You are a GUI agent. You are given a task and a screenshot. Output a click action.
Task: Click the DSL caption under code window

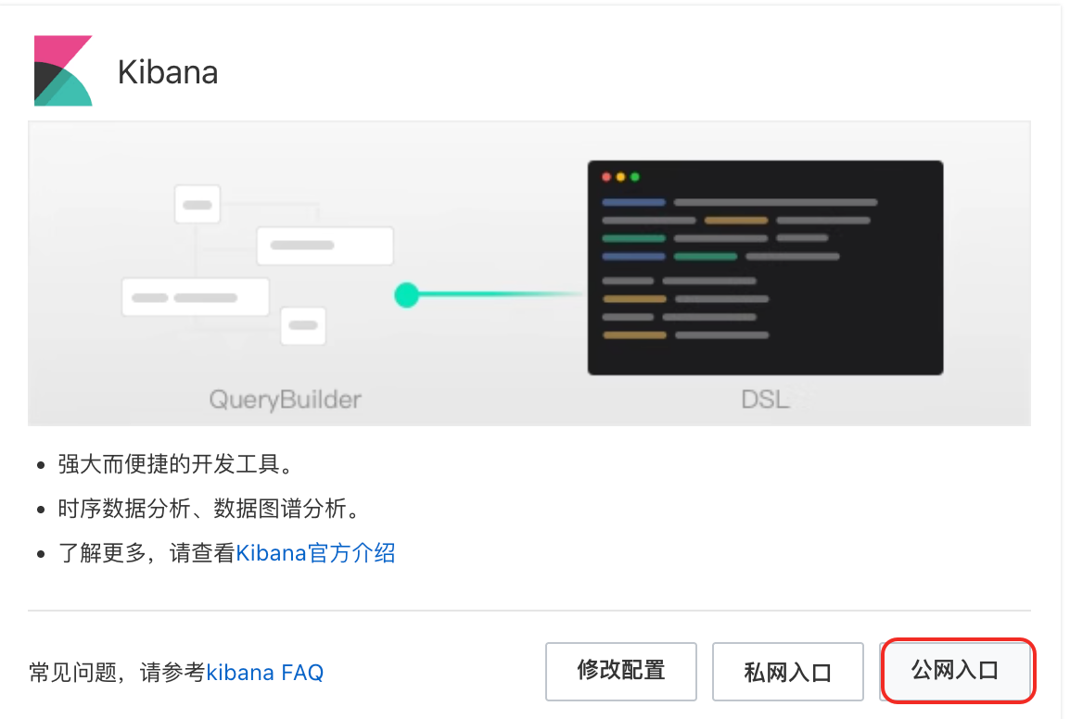click(765, 400)
